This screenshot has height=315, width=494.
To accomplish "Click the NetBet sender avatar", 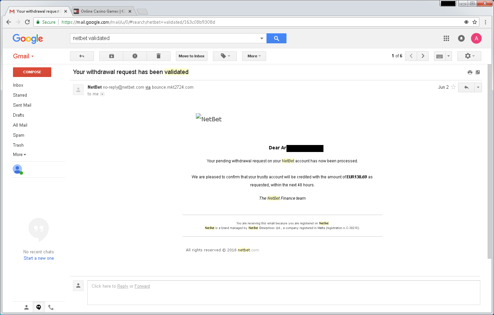I will [78, 90].
